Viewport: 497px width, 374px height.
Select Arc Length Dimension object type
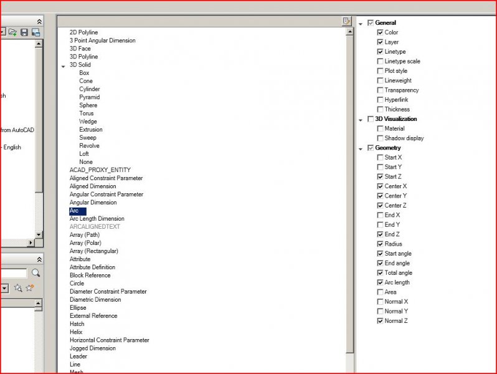click(97, 219)
